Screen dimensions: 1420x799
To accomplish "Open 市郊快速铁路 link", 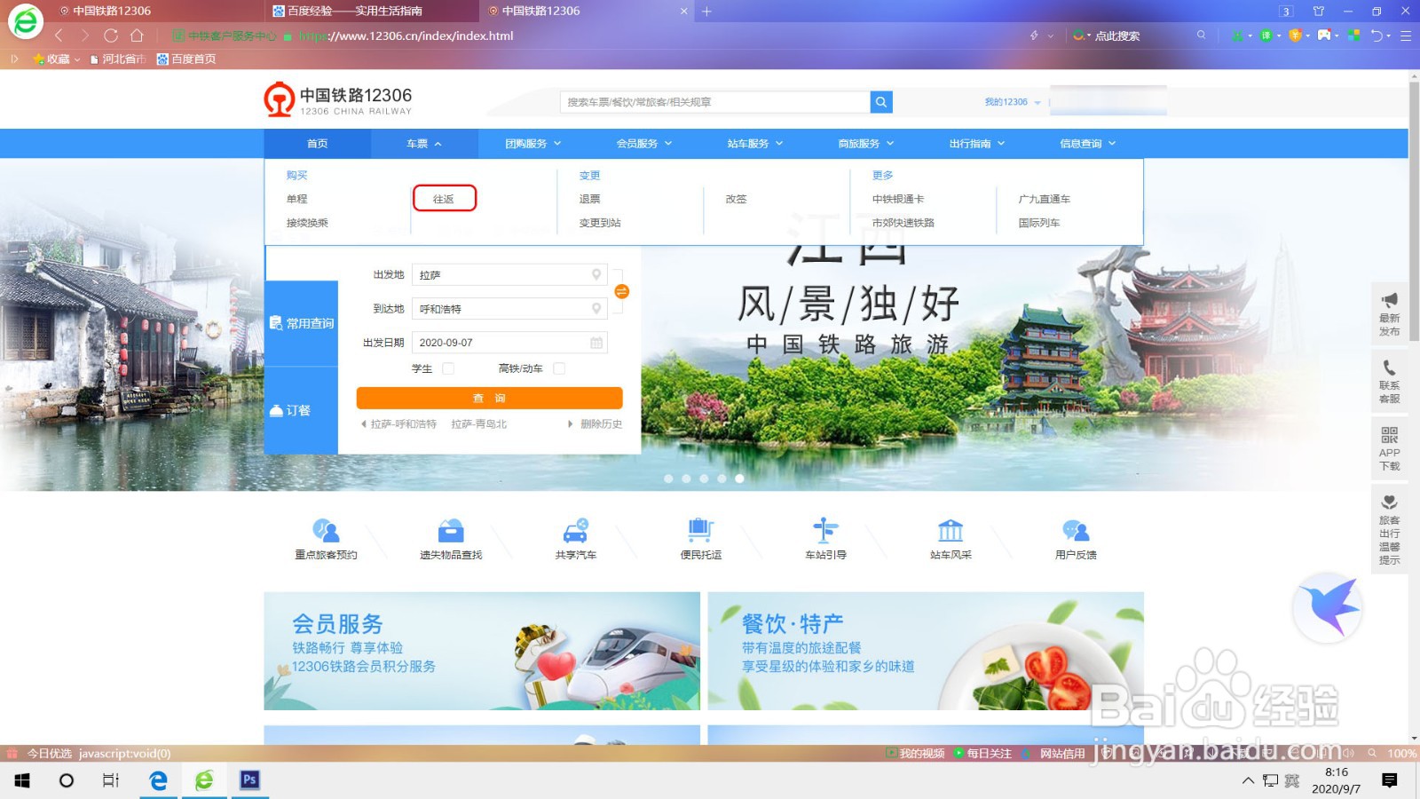I will pyautogui.click(x=903, y=223).
